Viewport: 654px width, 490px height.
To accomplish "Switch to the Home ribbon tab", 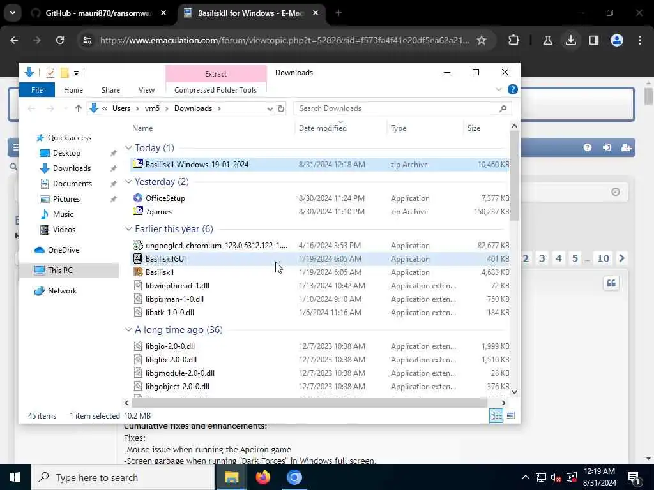I will point(73,90).
